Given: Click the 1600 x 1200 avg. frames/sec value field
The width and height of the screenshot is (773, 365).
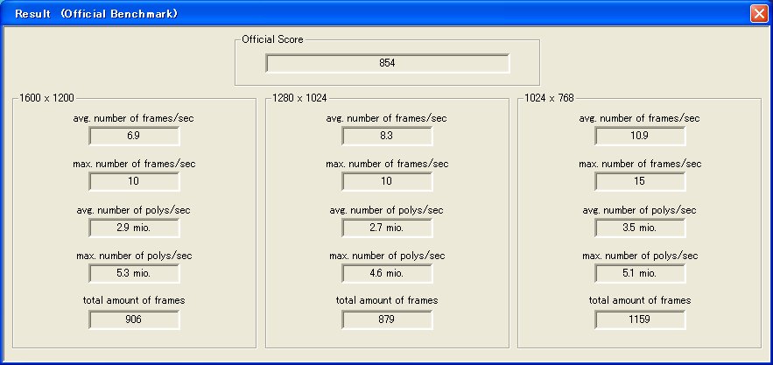Looking at the screenshot, I should pyautogui.click(x=134, y=136).
